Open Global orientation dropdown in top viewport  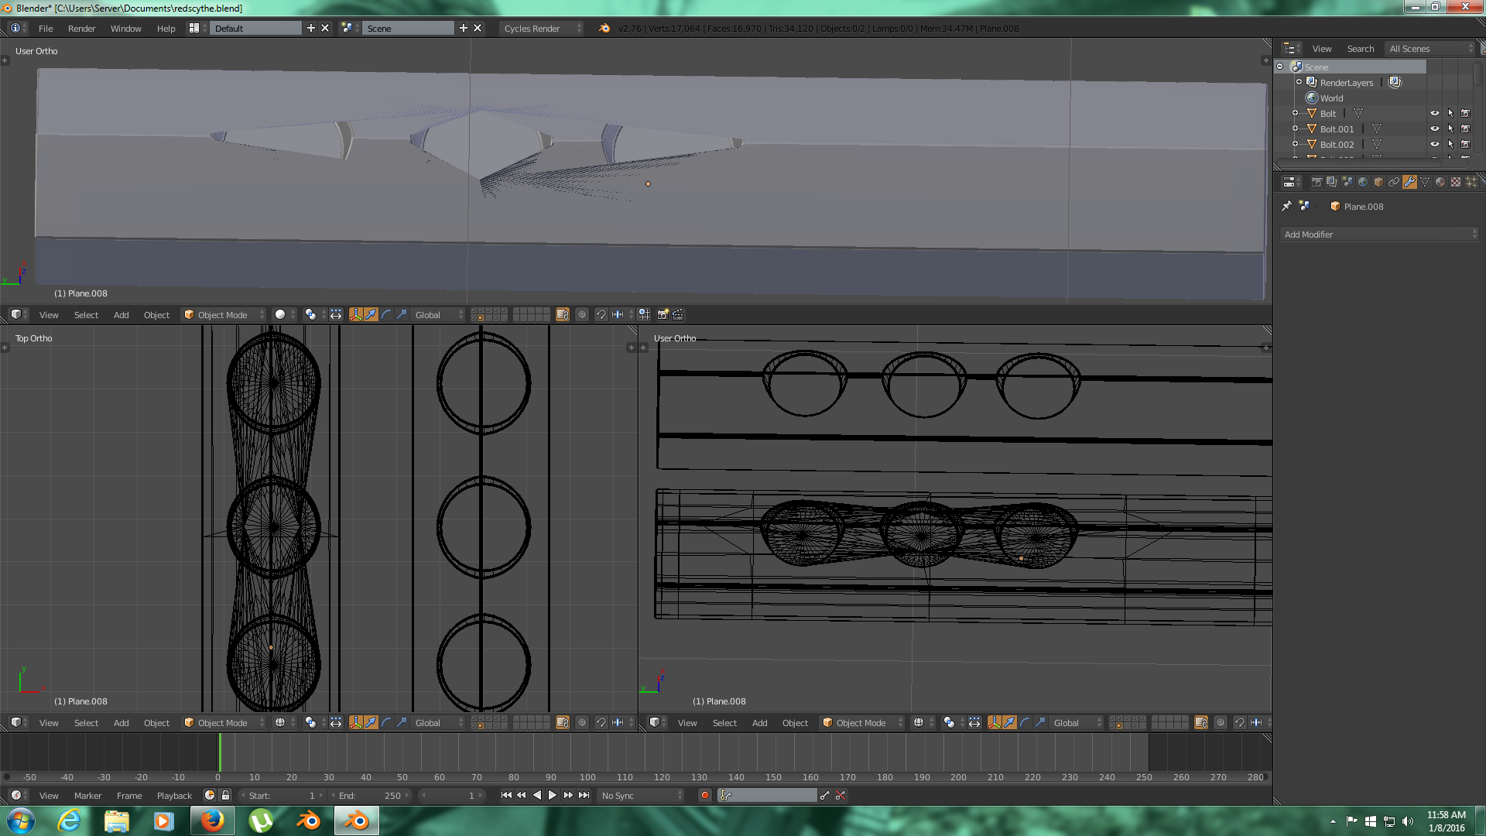point(438,314)
